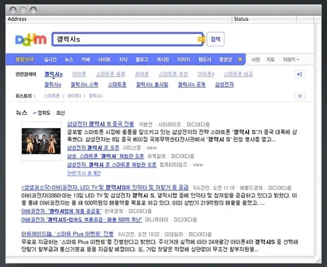This screenshot has height=267, width=327.
Task: Open the 뉴스 tab
Action: [x=69, y=59]
